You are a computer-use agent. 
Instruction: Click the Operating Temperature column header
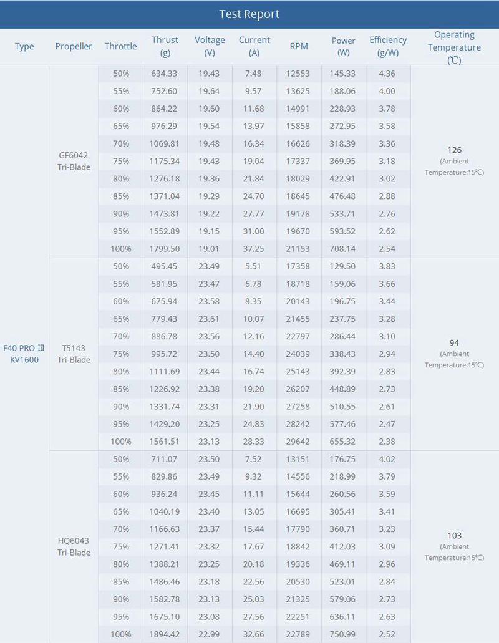tap(455, 47)
